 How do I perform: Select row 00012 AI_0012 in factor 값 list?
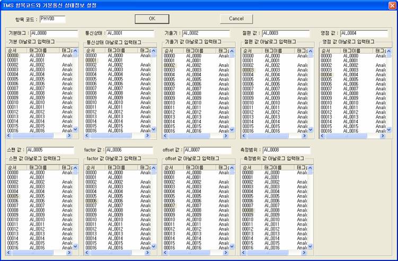pyautogui.click(x=118, y=229)
